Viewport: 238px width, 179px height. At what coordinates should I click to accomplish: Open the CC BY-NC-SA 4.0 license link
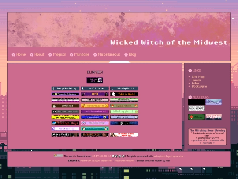click(101, 156)
